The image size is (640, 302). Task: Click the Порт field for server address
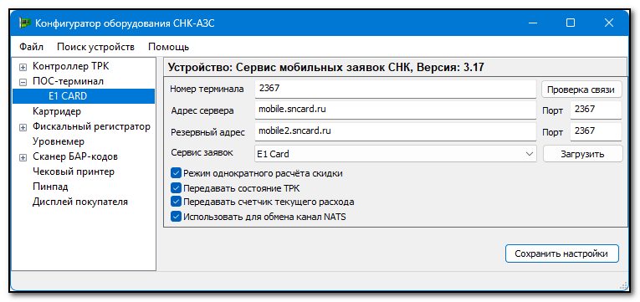(596, 110)
